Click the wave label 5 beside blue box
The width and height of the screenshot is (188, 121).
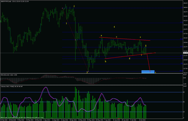pos(156,72)
